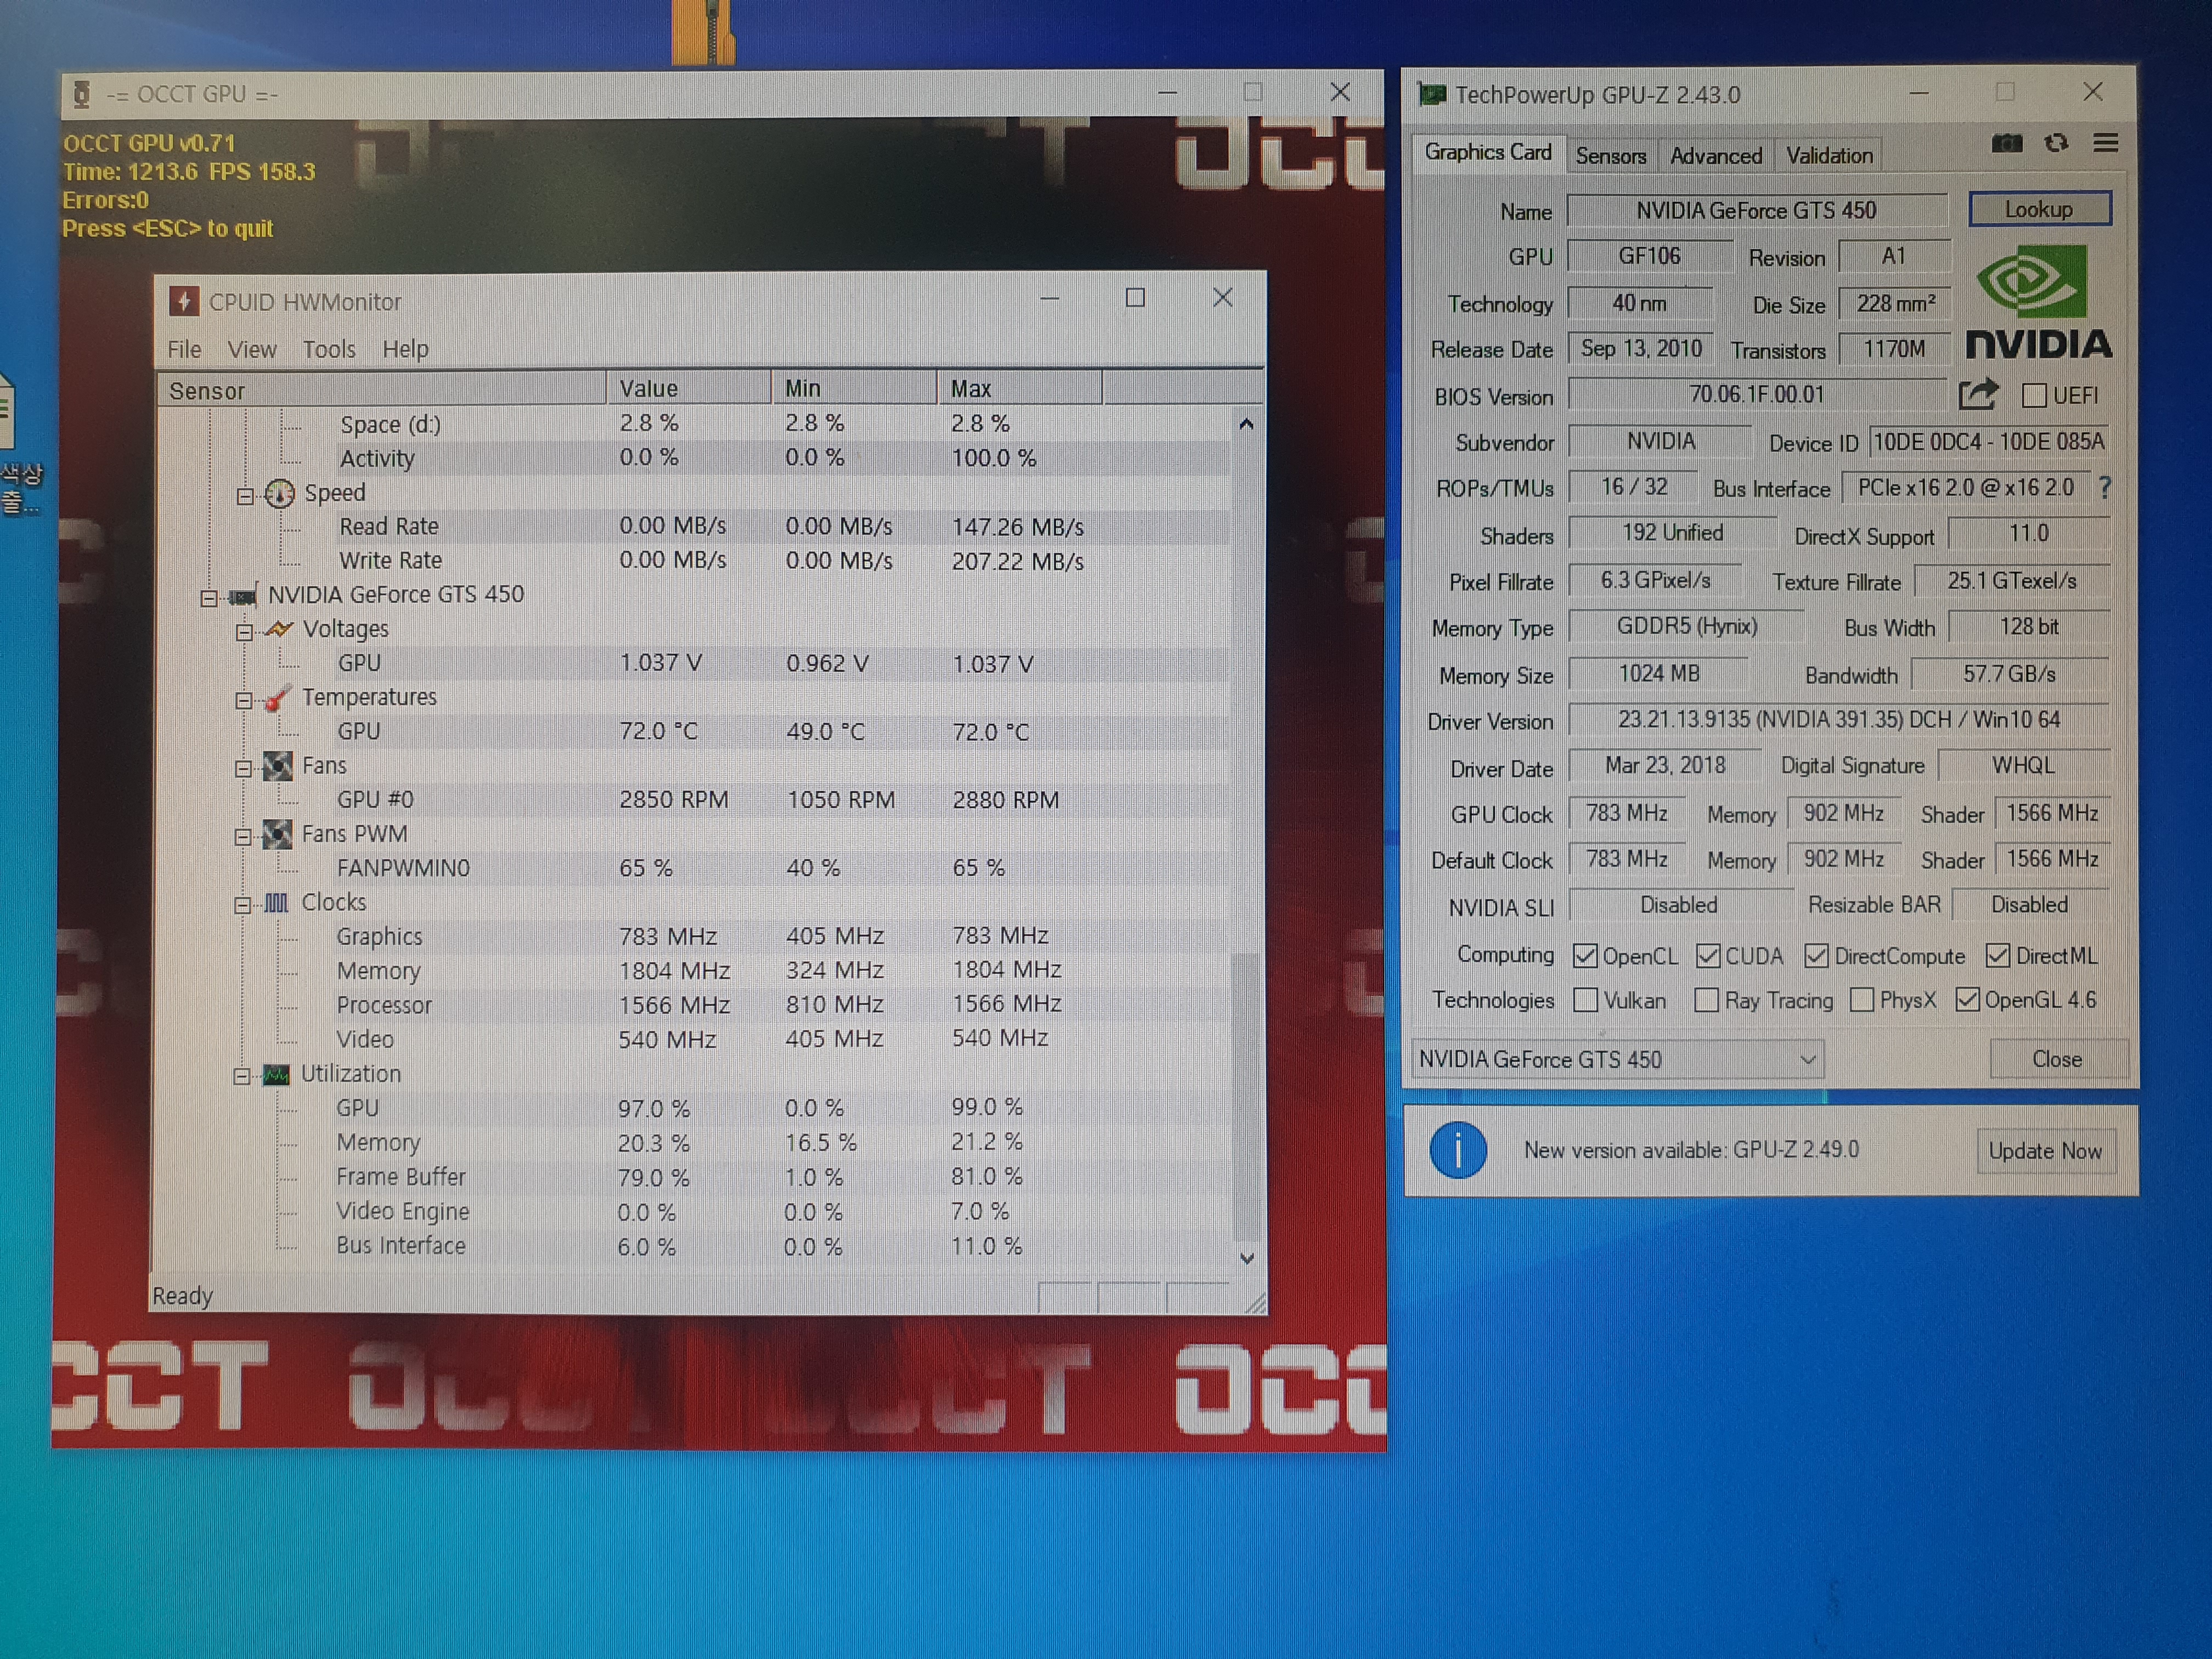The height and width of the screenshot is (1659, 2212).
Task: Collapse the Utilization node
Action: click(x=241, y=1077)
